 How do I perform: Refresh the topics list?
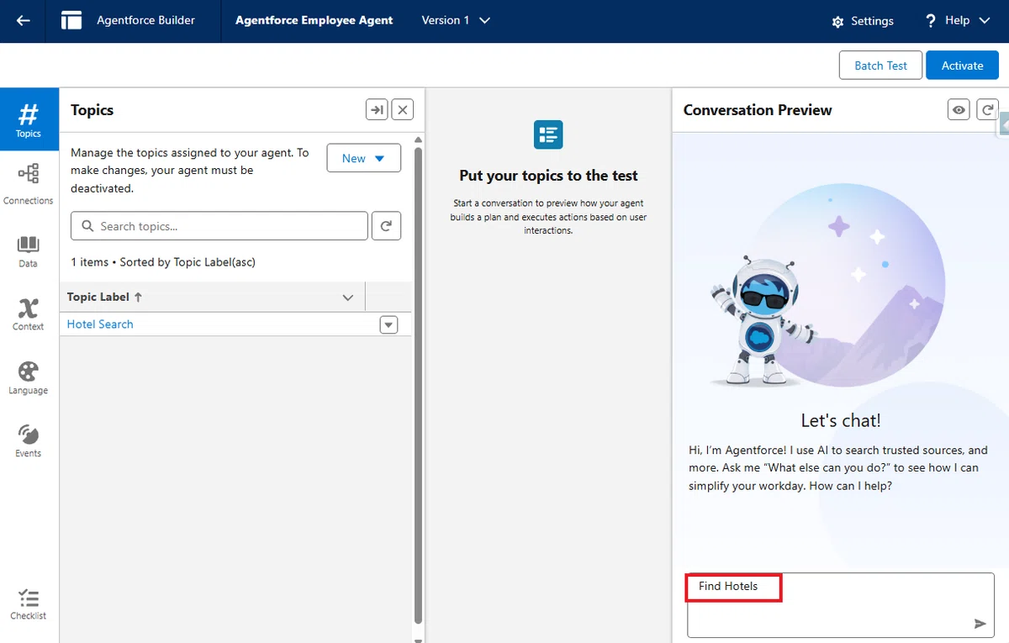[x=386, y=226]
